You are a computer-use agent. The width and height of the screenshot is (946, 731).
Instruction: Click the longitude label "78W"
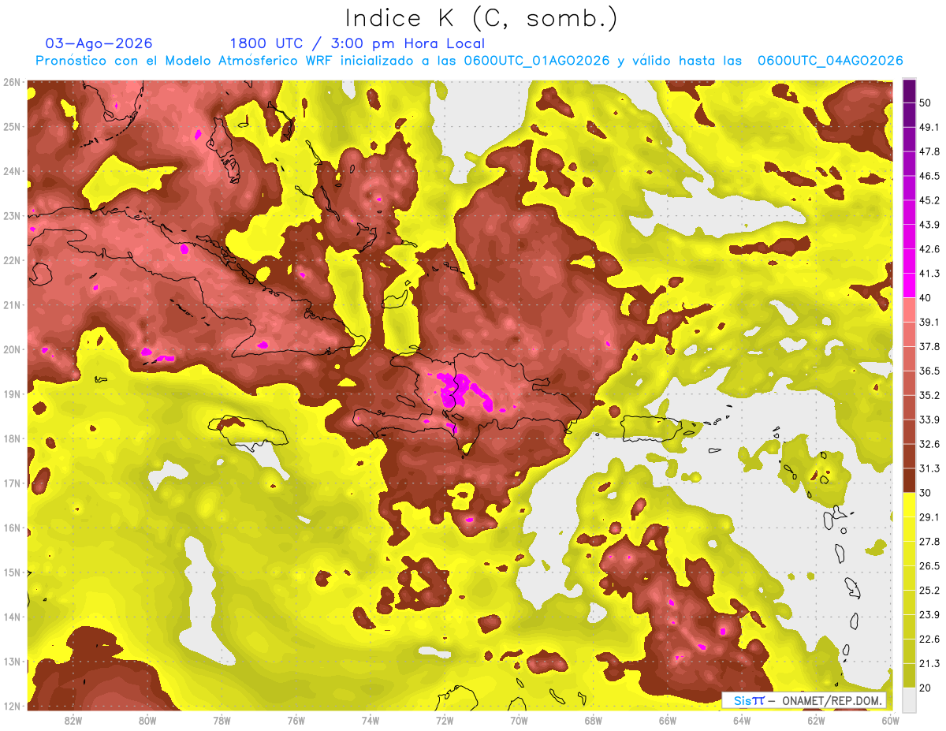pyautogui.click(x=222, y=720)
